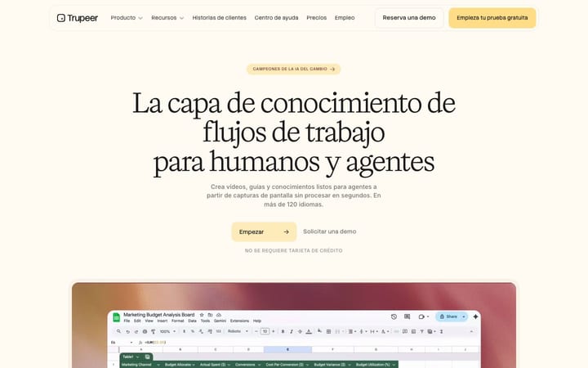The height and width of the screenshot is (368, 588).
Task: Click the Trupeer logo
Action: click(78, 18)
